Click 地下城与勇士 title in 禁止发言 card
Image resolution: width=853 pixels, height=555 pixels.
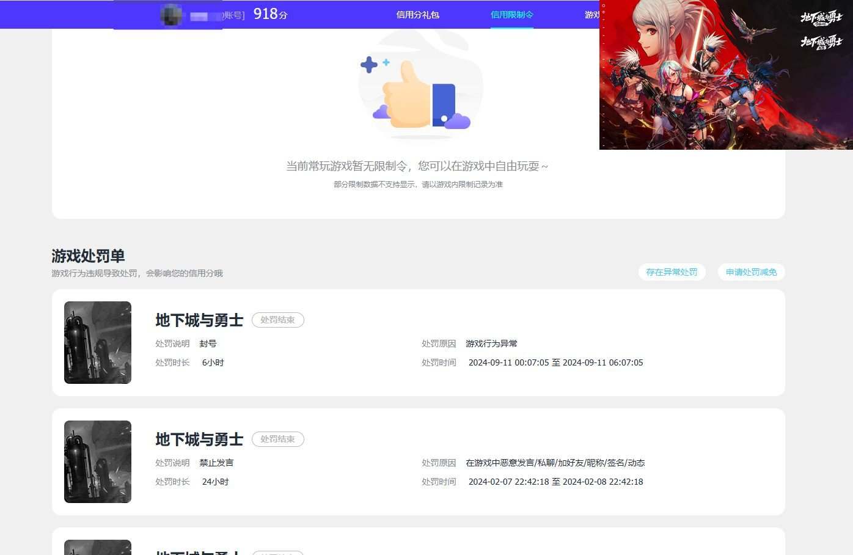point(199,439)
